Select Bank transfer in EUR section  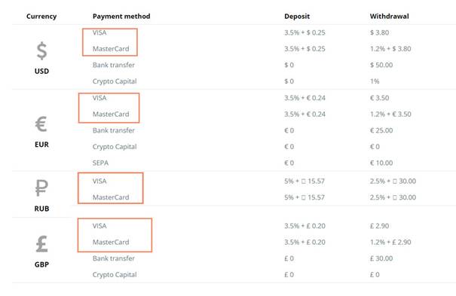pos(114,130)
